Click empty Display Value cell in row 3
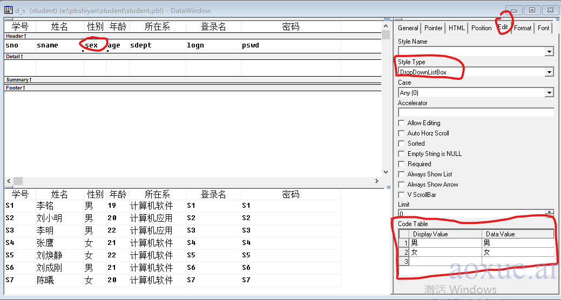The width and height of the screenshot is (561, 300). coord(446,261)
